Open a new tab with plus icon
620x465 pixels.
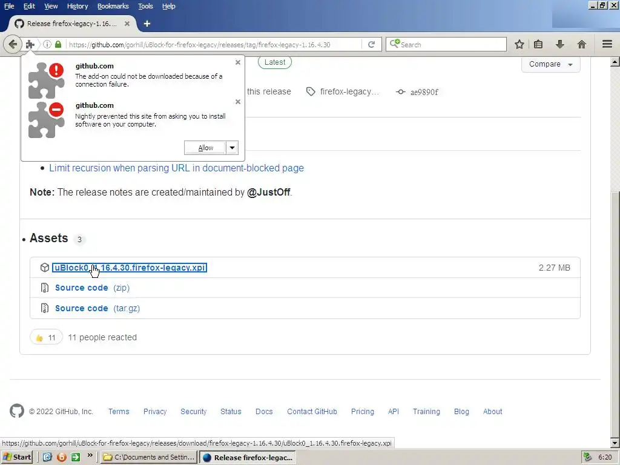(147, 24)
